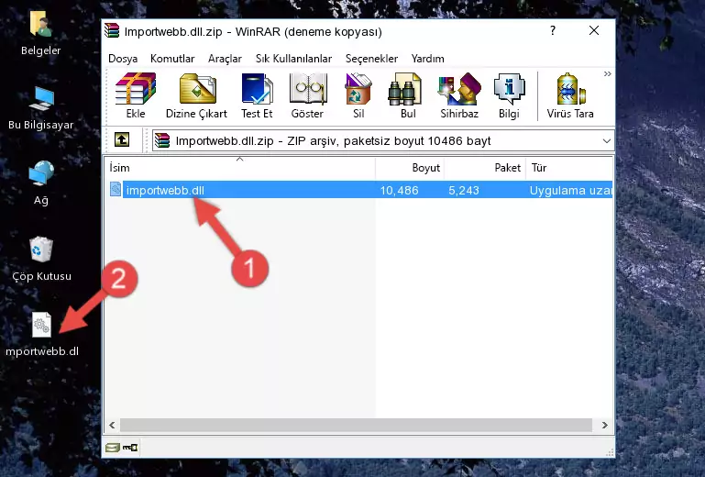Click the drive icon in status bar
705x477 pixels.
[x=113, y=448]
